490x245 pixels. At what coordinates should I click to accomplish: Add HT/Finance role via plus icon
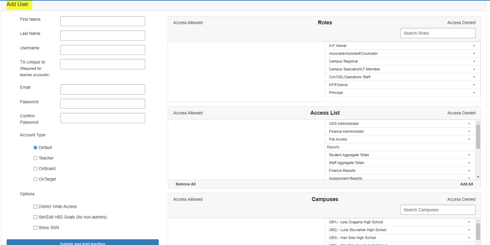pos(474,85)
